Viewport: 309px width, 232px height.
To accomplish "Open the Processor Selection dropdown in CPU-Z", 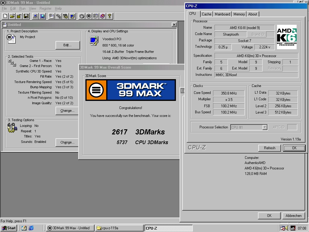I will 265,127.
